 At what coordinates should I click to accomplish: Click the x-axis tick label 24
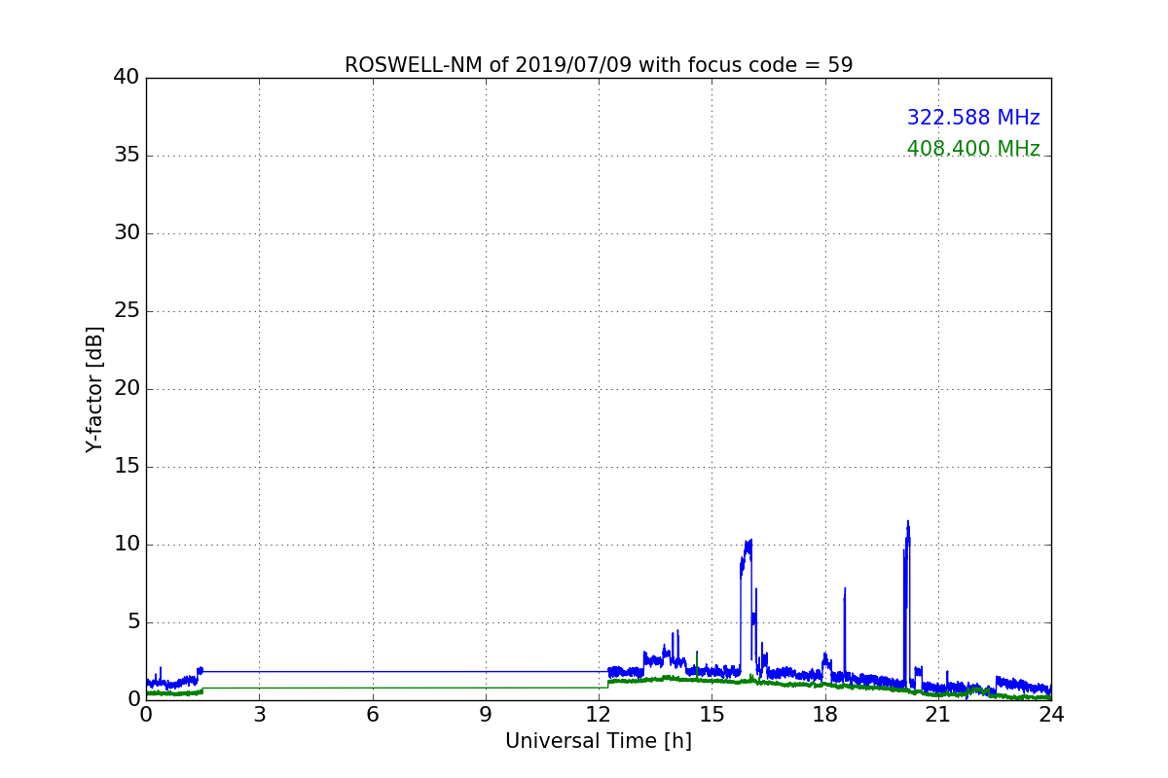point(1051,715)
